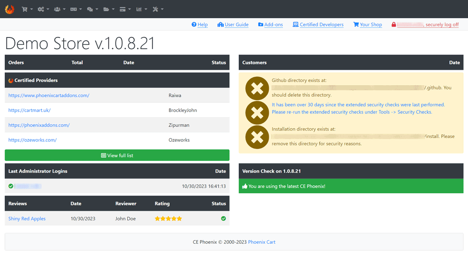Click the five-star rating icons
468x255 pixels.
(x=168, y=219)
